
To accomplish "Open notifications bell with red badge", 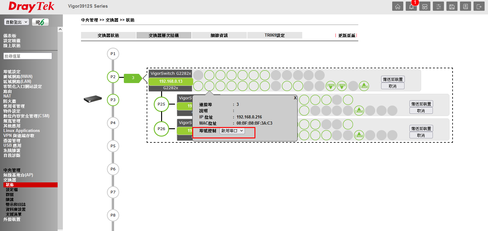I will tap(411, 6).
